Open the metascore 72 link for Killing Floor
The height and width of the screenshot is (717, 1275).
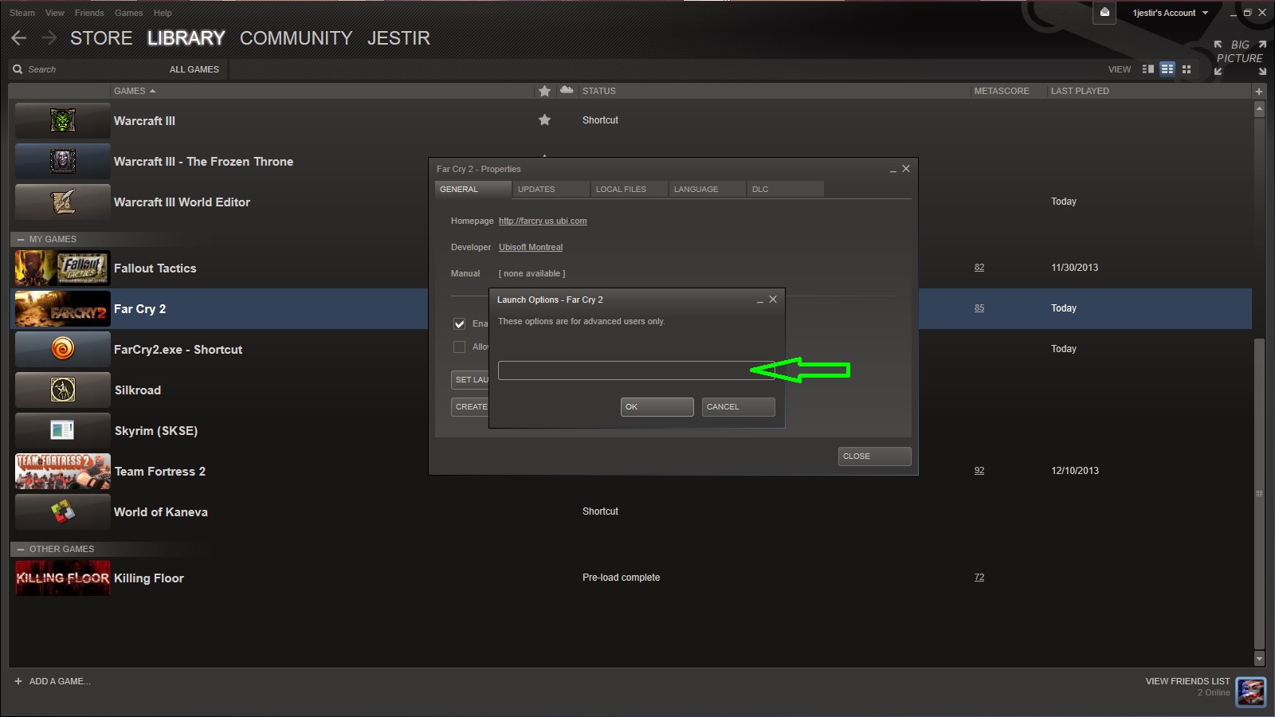979,578
